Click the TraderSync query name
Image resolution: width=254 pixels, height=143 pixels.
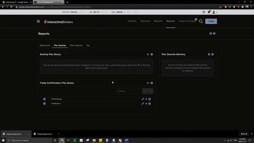click(x=56, y=103)
